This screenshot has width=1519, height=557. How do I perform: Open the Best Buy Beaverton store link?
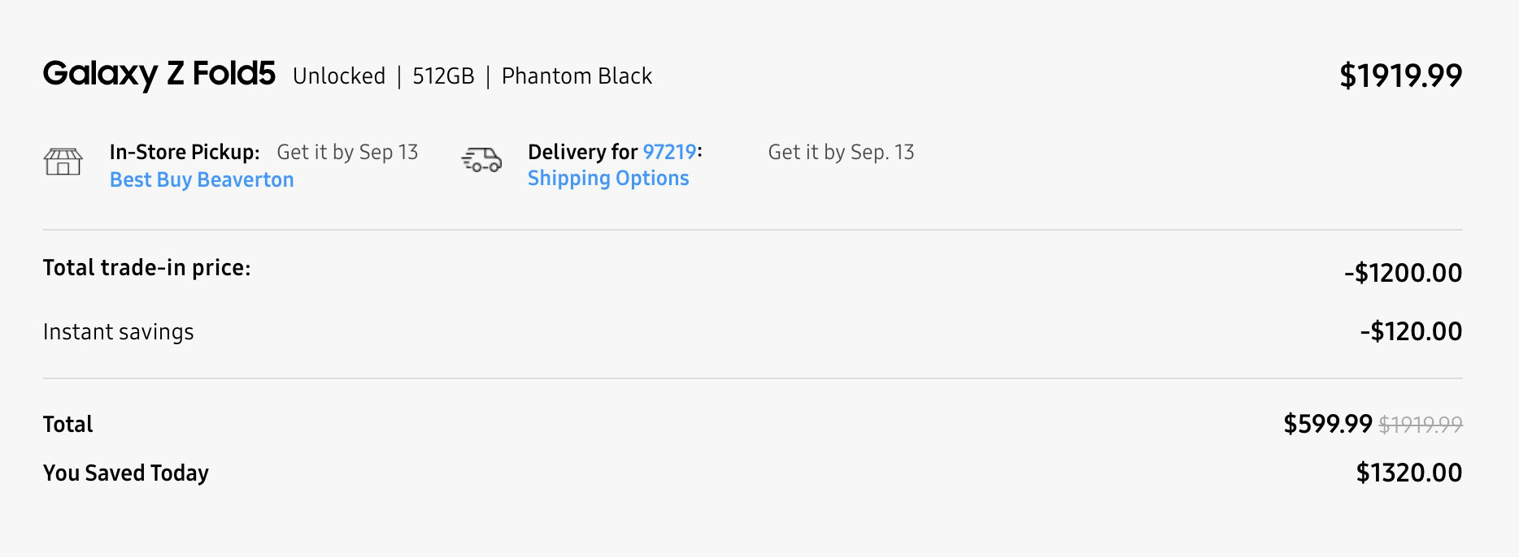pyautogui.click(x=202, y=179)
